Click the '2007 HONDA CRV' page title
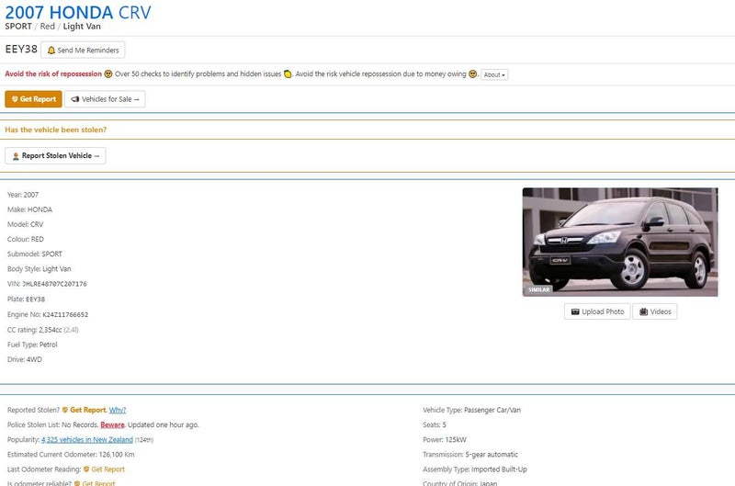735x486 pixels. (x=78, y=12)
